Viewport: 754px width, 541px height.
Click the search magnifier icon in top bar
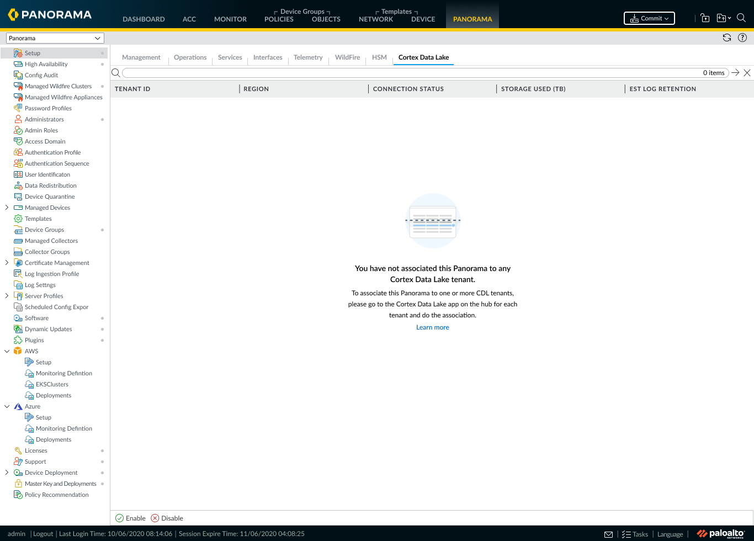click(741, 18)
